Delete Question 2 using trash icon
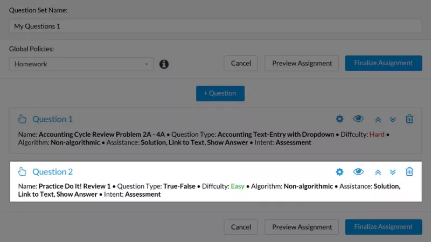 409,171
